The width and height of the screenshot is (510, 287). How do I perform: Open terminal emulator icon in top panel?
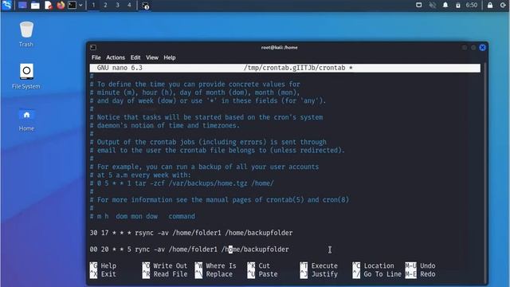point(73,6)
